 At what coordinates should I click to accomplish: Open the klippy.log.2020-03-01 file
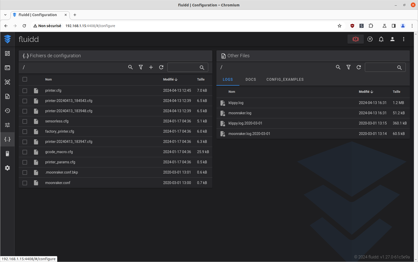pyautogui.click(x=245, y=123)
